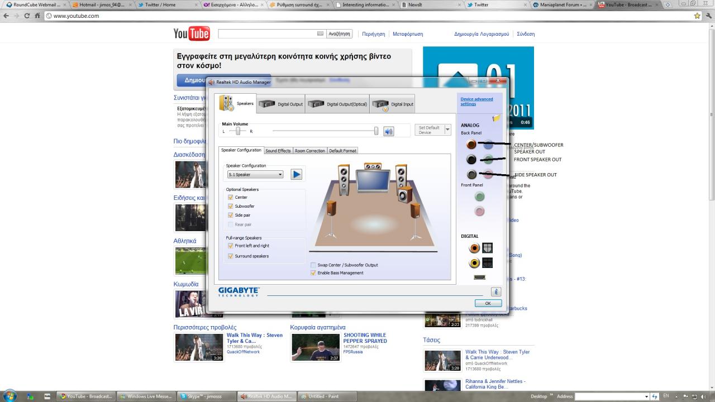Open the Περιήγηση link on YouTube
This screenshot has height=402, width=715.
[x=373, y=34]
